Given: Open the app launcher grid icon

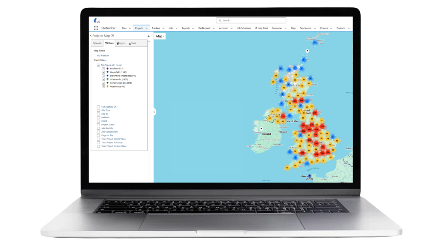Looking at the screenshot, I should click(96, 28).
